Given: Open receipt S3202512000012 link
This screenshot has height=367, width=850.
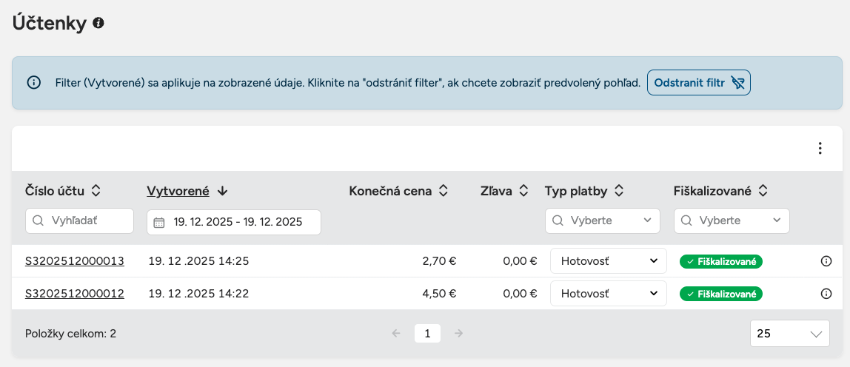Looking at the screenshot, I should pyautogui.click(x=75, y=294).
